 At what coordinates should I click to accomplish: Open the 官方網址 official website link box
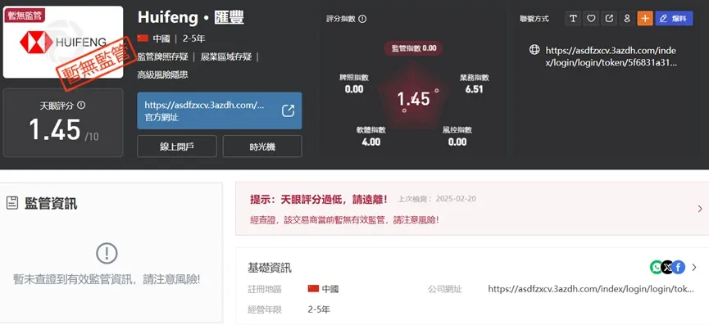click(220, 111)
